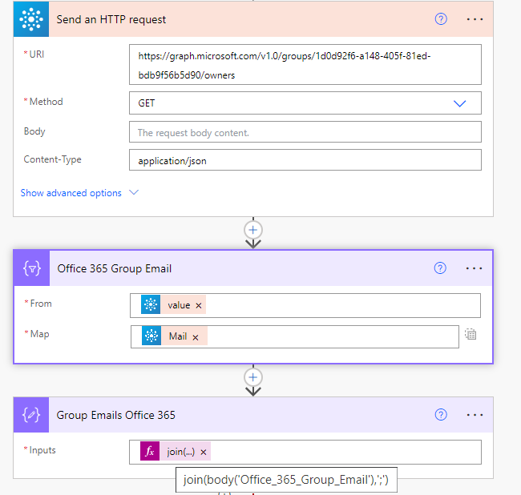521x495 pixels.
Task: Click the fx expression icon in Inputs
Action: click(x=150, y=451)
